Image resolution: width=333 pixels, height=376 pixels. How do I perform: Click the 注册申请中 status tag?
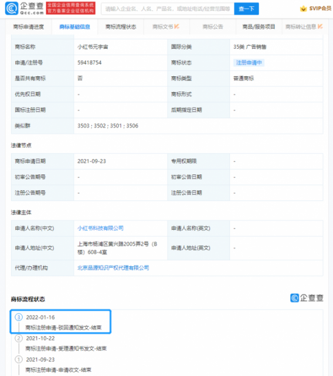pyautogui.click(x=249, y=63)
